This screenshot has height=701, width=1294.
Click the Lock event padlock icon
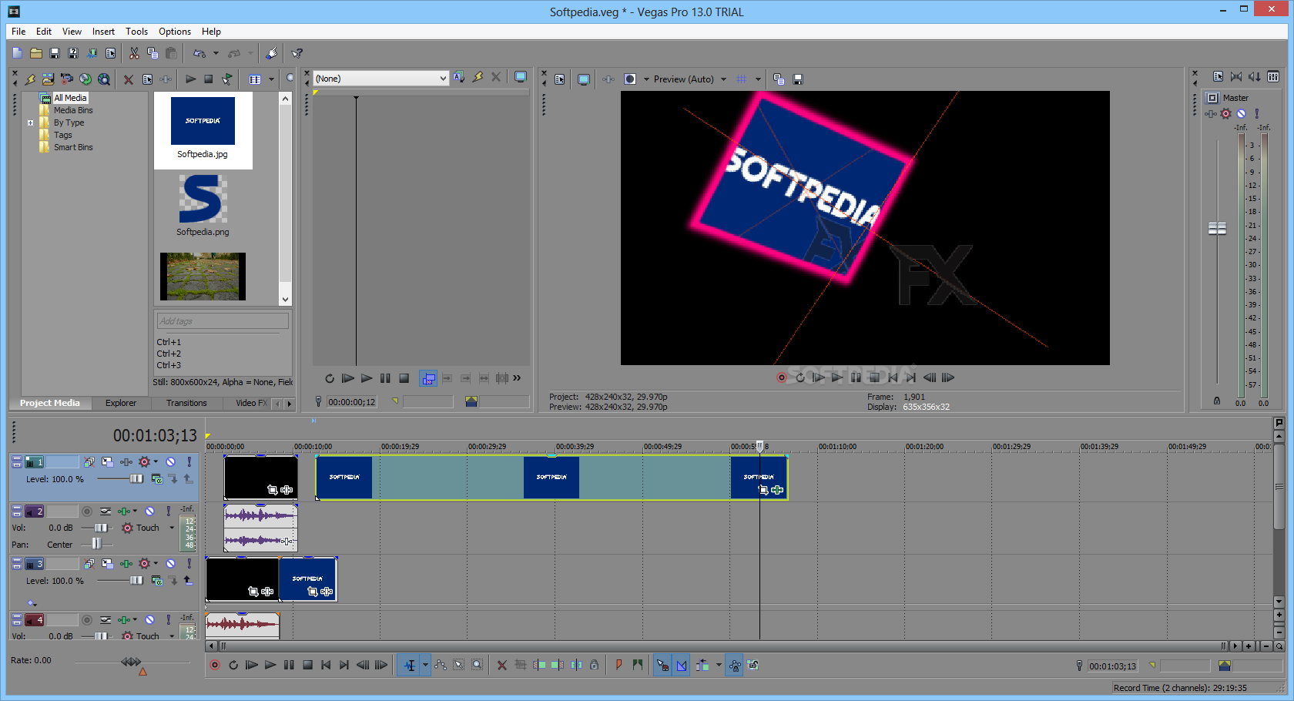[x=594, y=665]
